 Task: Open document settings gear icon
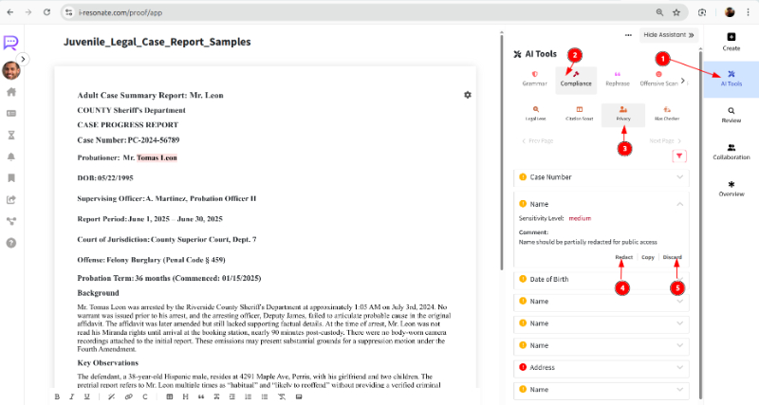pyautogui.click(x=467, y=95)
